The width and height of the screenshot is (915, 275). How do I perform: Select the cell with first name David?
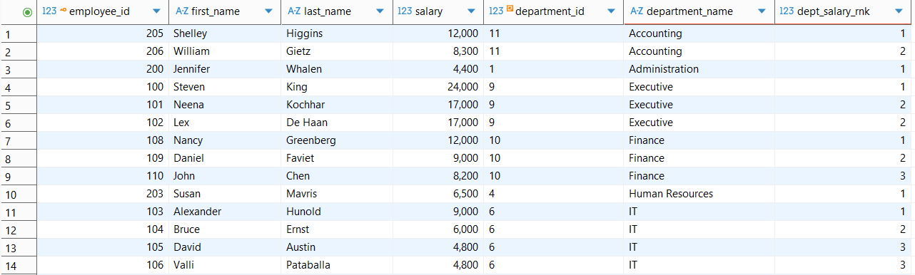click(x=224, y=247)
